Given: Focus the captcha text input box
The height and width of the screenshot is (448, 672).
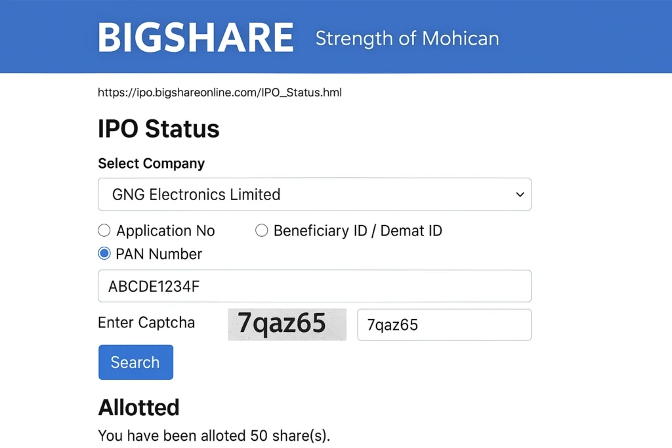Looking at the screenshot, I should coord(444,325).
